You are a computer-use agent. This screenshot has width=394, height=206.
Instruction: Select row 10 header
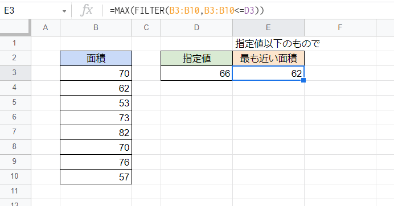pos(15,176)
